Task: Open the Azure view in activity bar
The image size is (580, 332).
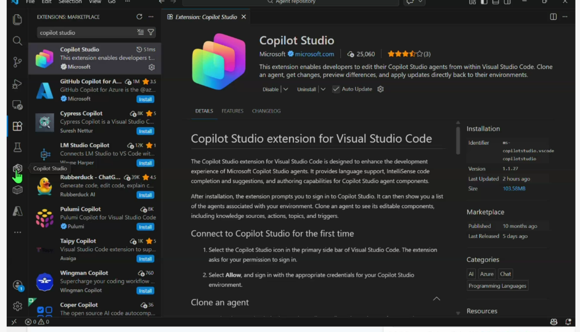Action: (17, 210)
